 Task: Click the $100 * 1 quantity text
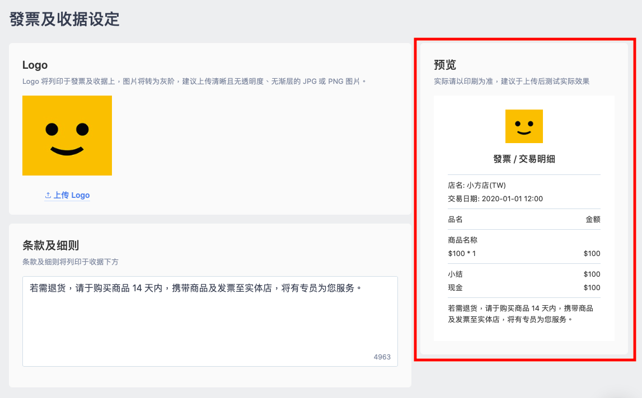[462, 254]
